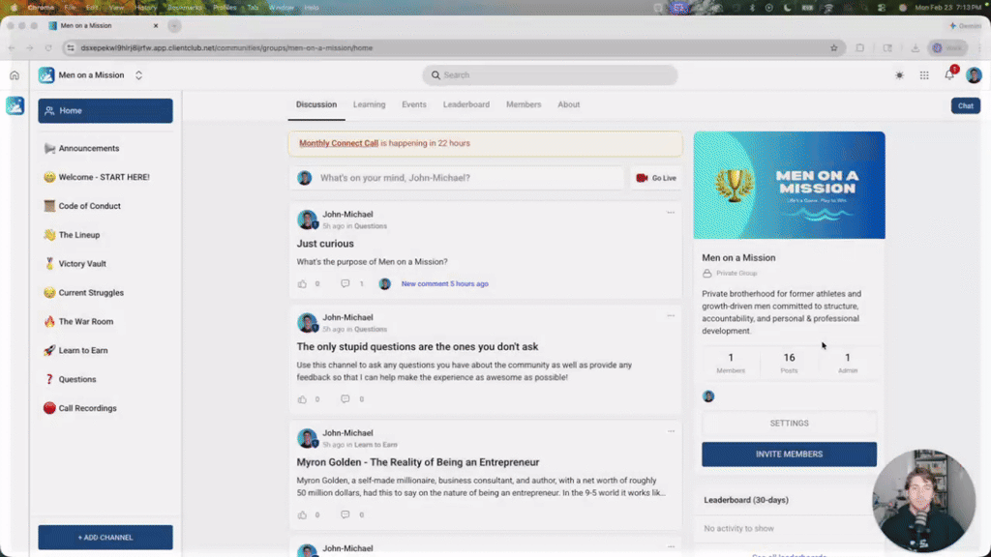Click the Members count stat
Image resolution: width=991 pixels, height=557 pixels.
pyautogui.click(x=731, y=363)
